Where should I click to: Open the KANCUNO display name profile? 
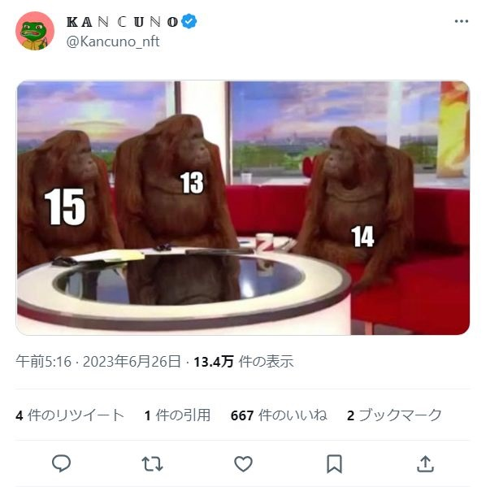tap(123, 22)
